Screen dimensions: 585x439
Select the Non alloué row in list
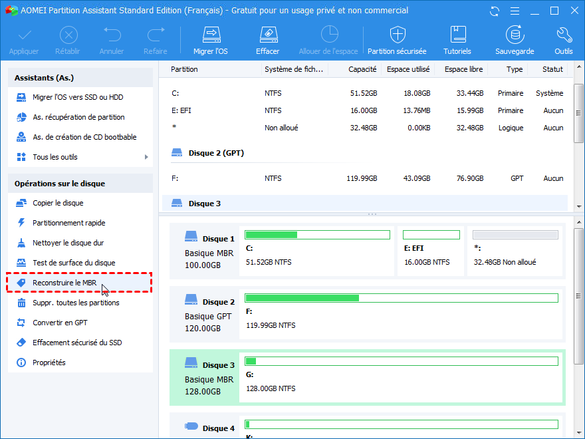click(365, 128)
